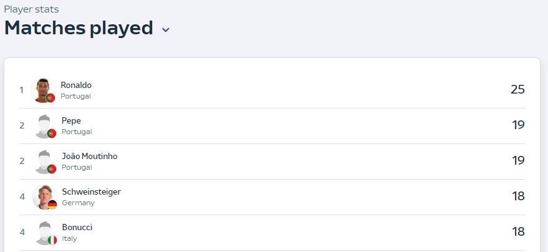Click the Portugal flag badge on Pepe

[52, 133]
